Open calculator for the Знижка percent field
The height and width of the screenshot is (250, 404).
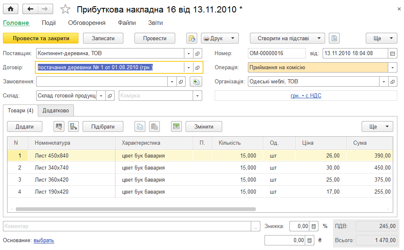point(313,226)
